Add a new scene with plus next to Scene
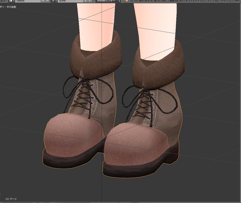241x203 pixels. [85, 1]
